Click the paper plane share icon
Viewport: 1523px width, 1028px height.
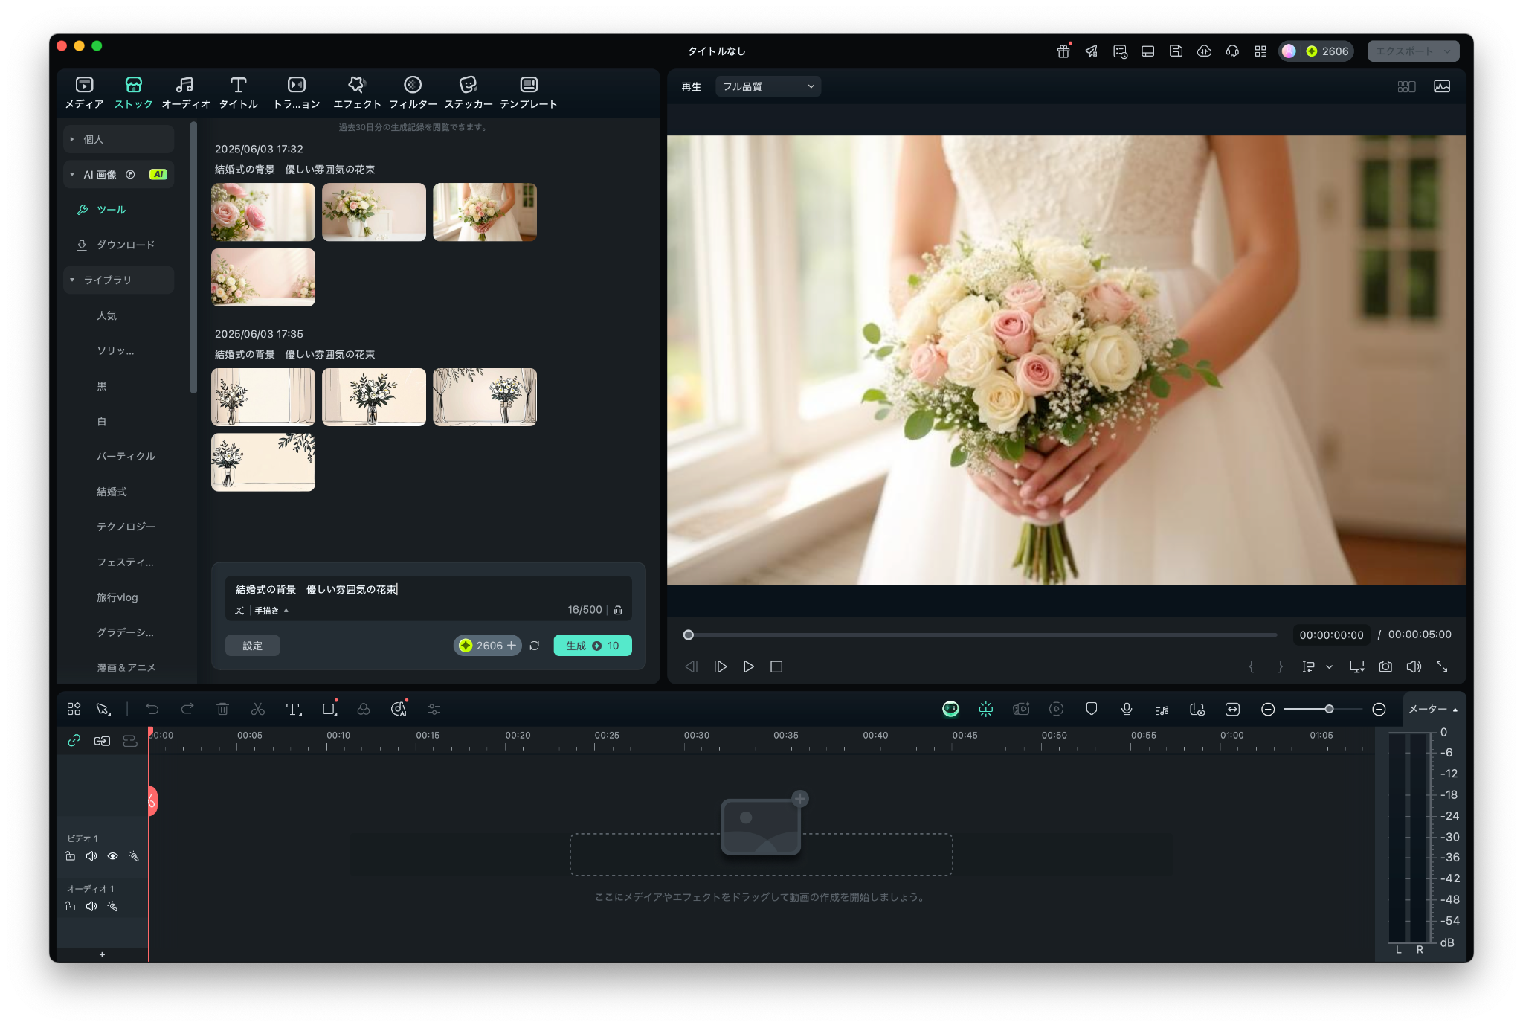click(x=1092, y=51)
